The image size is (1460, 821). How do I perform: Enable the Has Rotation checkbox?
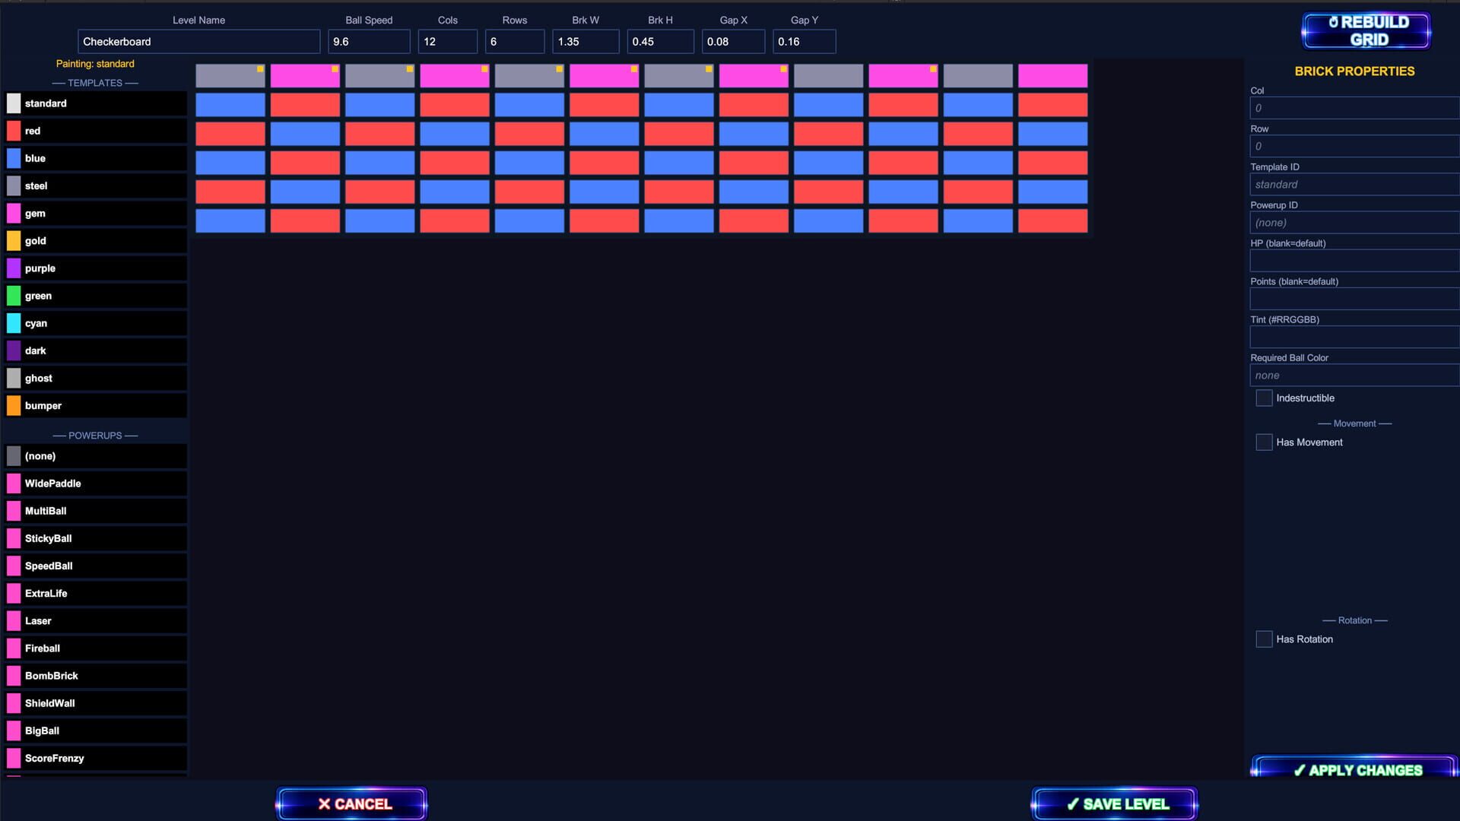tap(1264, 639)
